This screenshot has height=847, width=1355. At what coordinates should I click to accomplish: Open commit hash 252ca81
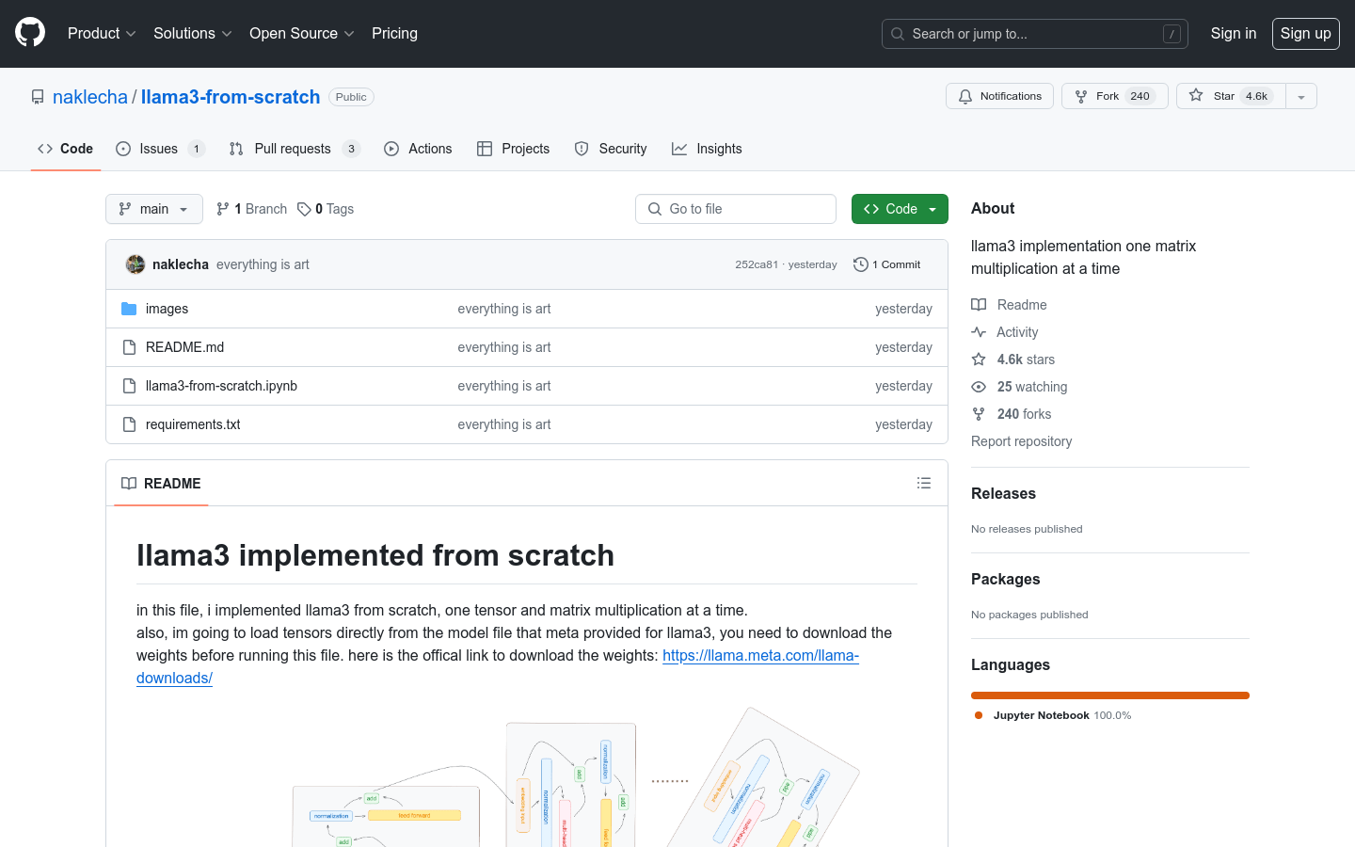[x=757, y=264]
